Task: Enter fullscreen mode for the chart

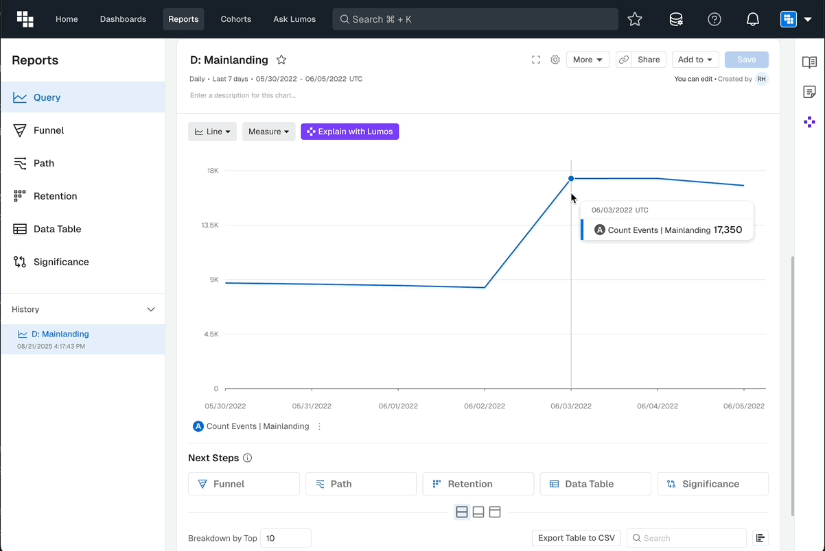Action: [536, 60]
